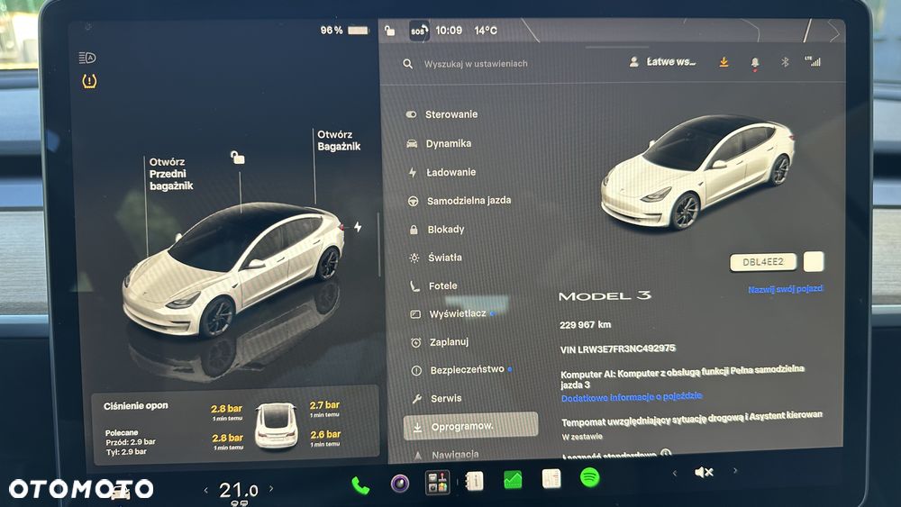901x507 pixels.
Task: Tap the LTE signal strength icon
Action: tap(813, 61)
